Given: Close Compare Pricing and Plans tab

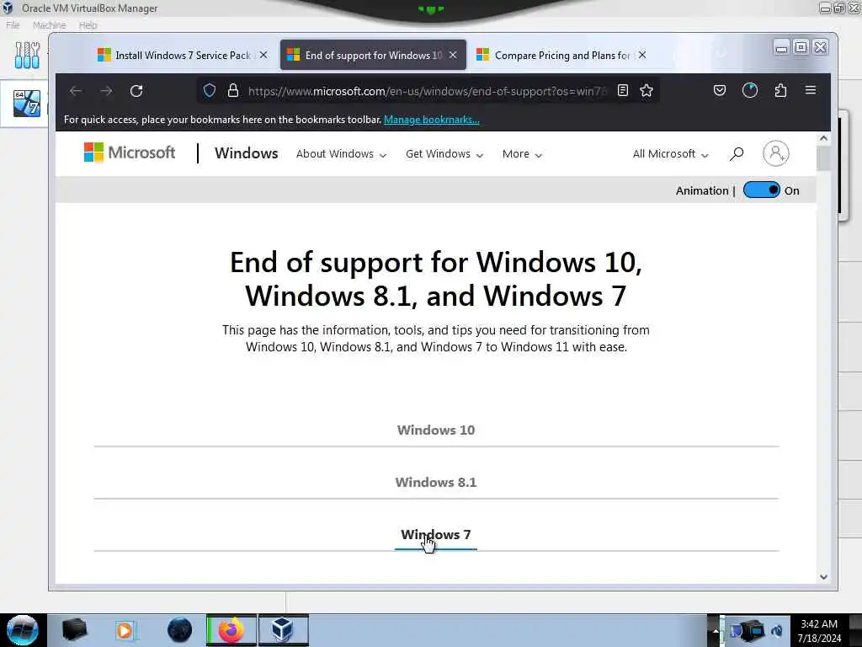Looking at the screenshot, I should point(642,55).
